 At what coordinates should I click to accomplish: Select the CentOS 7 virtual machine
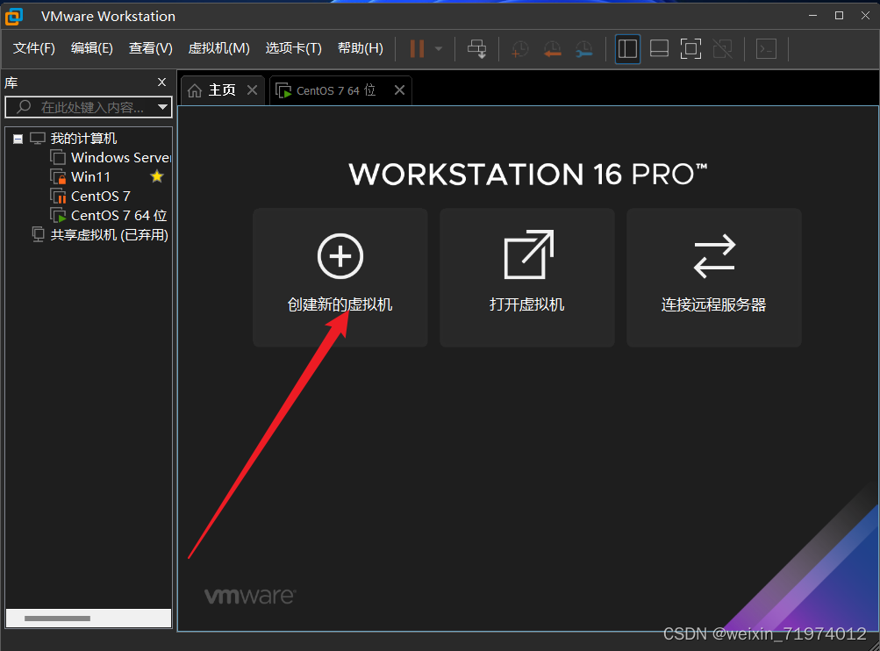[101, 197]
